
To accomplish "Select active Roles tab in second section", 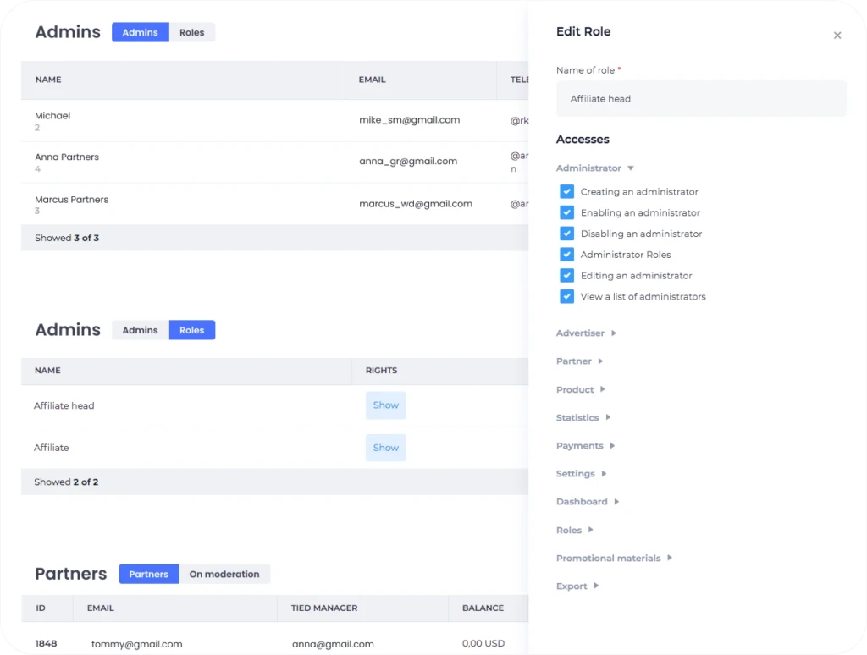I will coord(192,330).
